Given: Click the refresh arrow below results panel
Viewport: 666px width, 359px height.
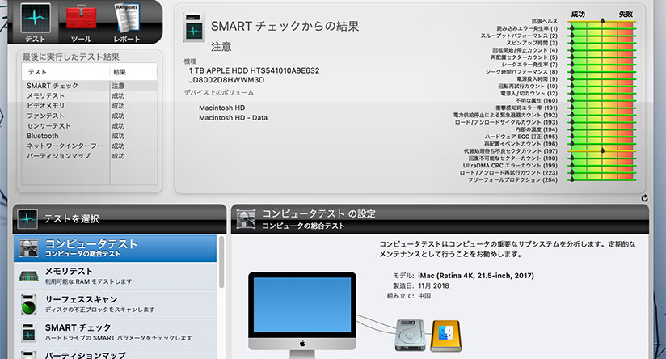Looking at the screenshot, I should pos(644,198).
